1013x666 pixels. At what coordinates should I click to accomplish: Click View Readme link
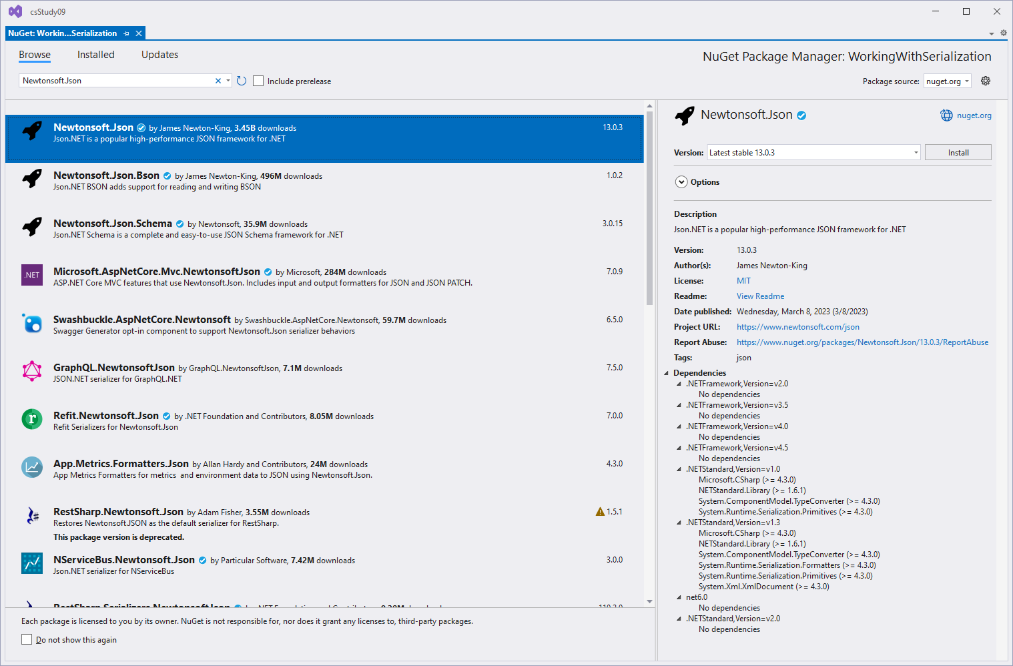pos(760,296)
